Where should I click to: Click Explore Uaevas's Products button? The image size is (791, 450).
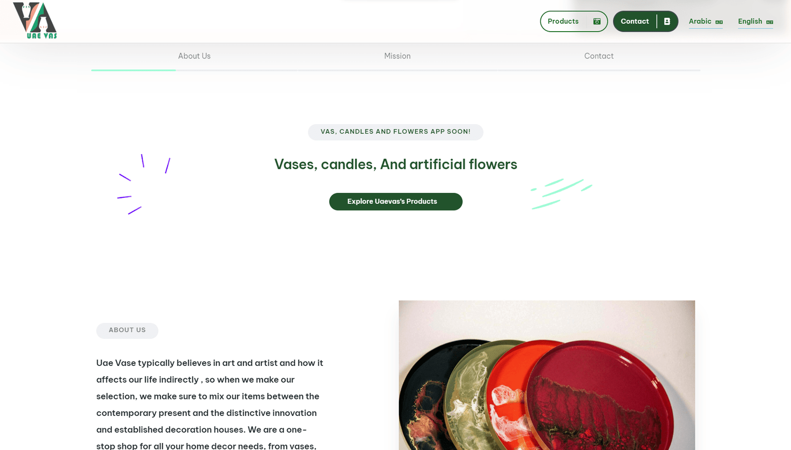396,202
